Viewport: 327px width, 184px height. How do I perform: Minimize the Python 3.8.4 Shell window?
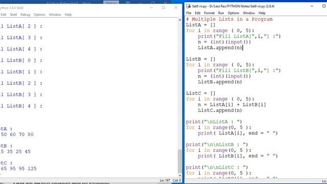(151, 8)
